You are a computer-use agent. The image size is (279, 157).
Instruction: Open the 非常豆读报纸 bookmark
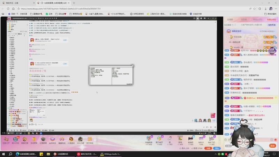pyautogui.click(x=137, y=14)
